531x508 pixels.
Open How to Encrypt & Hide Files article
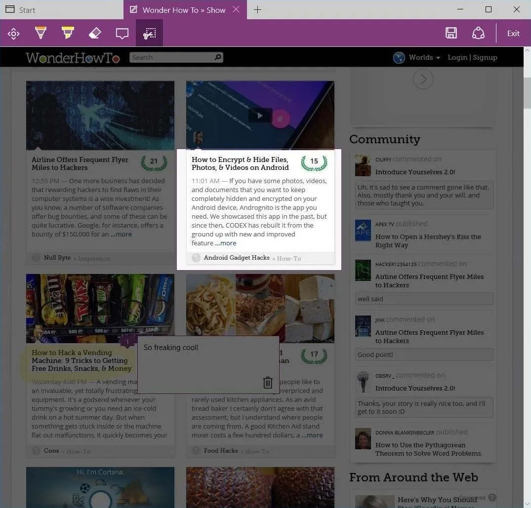click(240, 163)
